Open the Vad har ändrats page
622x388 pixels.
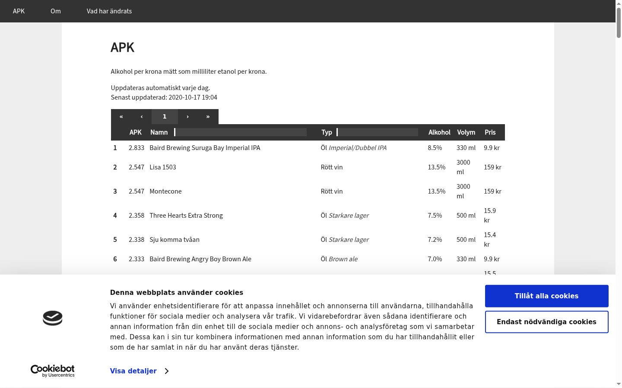(x=109, y=11)
